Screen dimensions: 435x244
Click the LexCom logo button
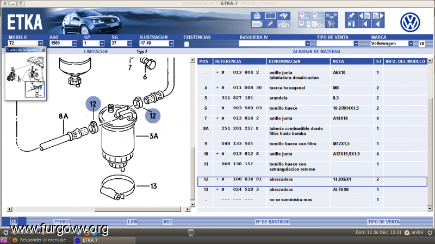(x=14, y=222)
